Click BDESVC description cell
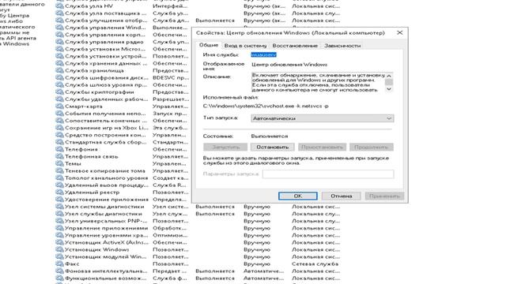The image size is (506, 284). click(x=171, y=77)
